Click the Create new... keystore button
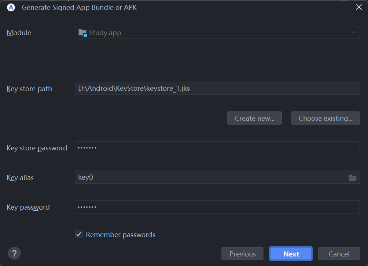Screen dimensions: 368x266 (254, 118)
